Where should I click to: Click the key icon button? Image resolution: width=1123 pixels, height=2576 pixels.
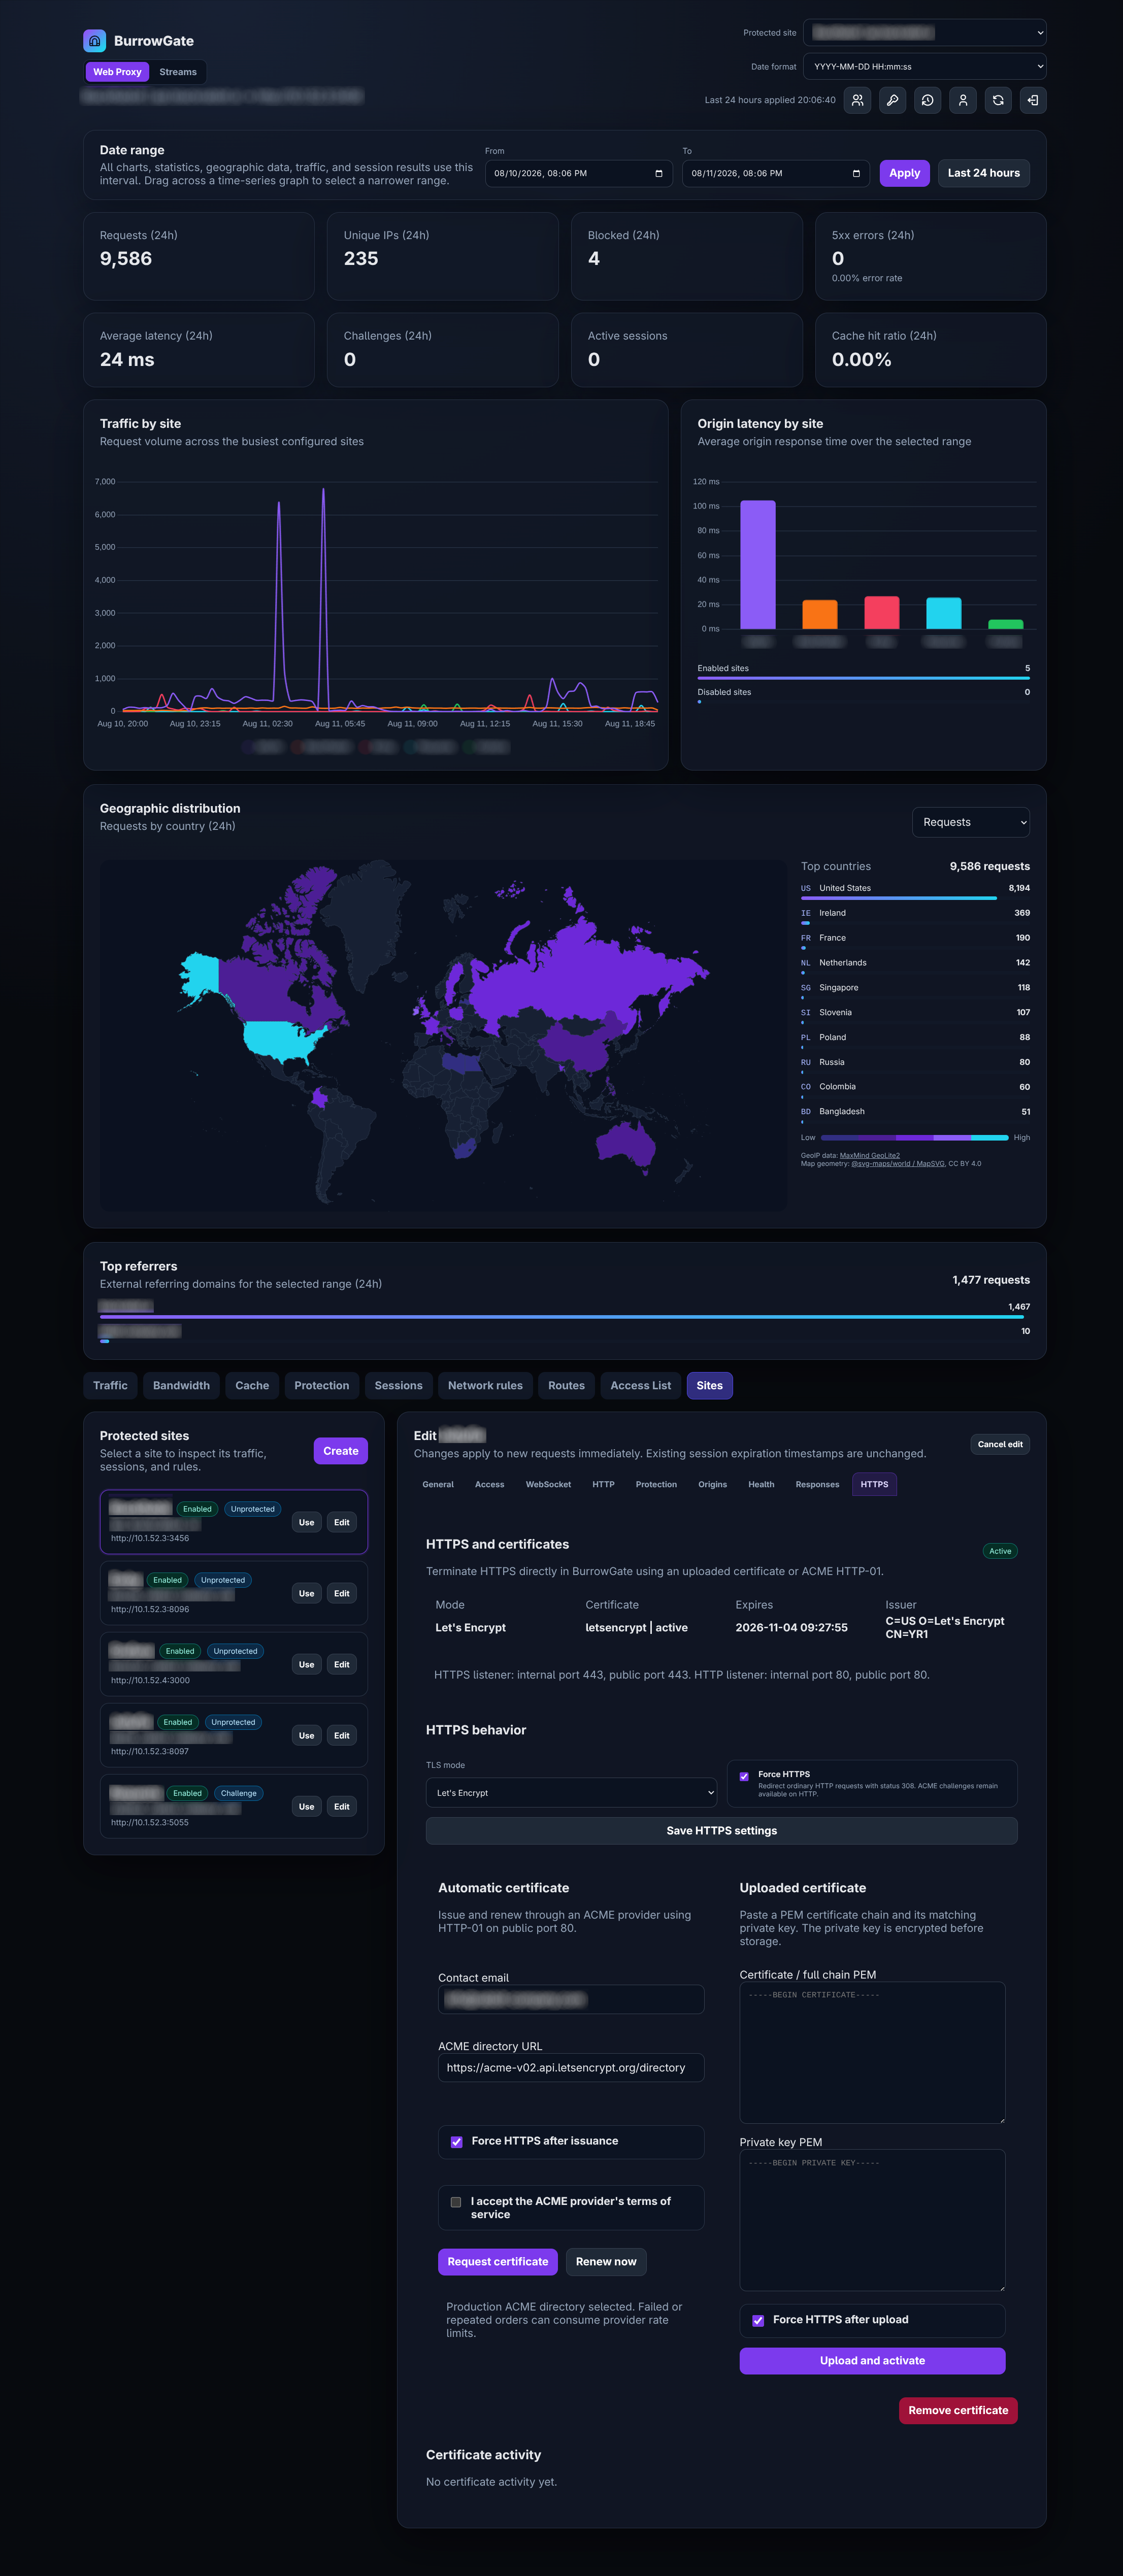(x=892, y=100)
